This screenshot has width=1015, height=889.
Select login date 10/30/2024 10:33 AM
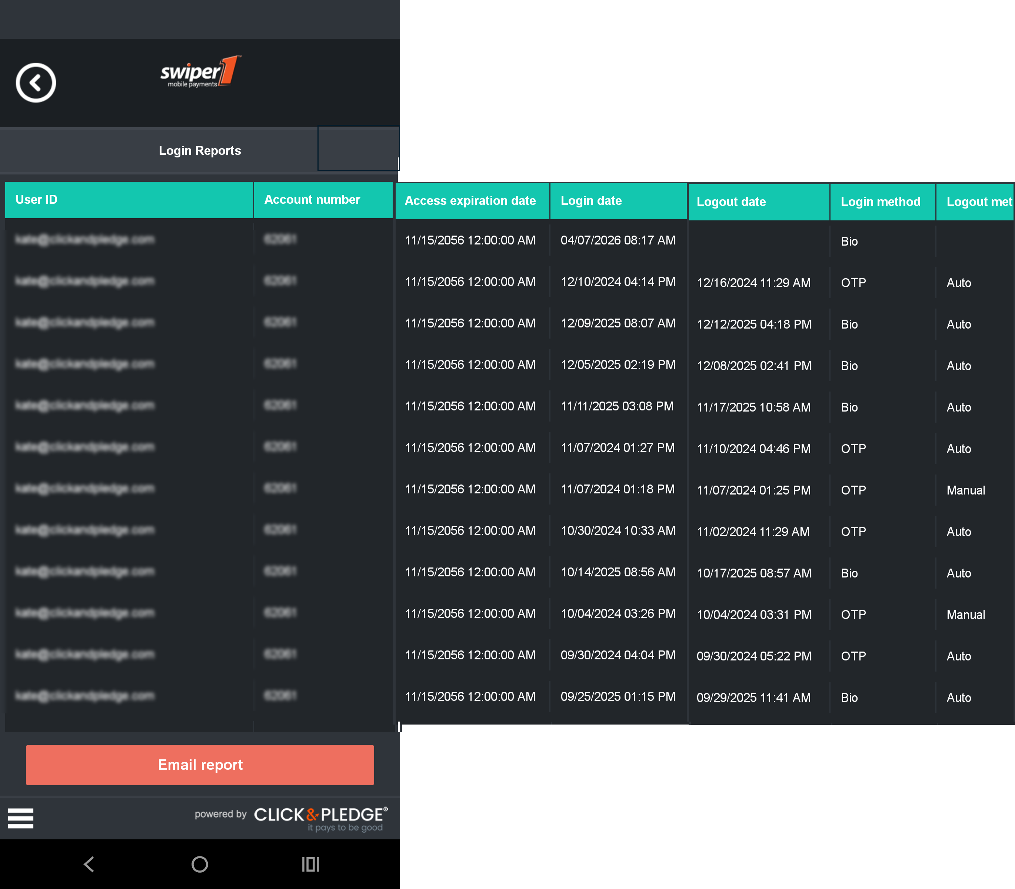coord(618,531)
